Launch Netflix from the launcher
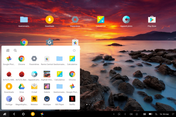The width and height of the screenshot is (176, 117). [x=72, y=99]
